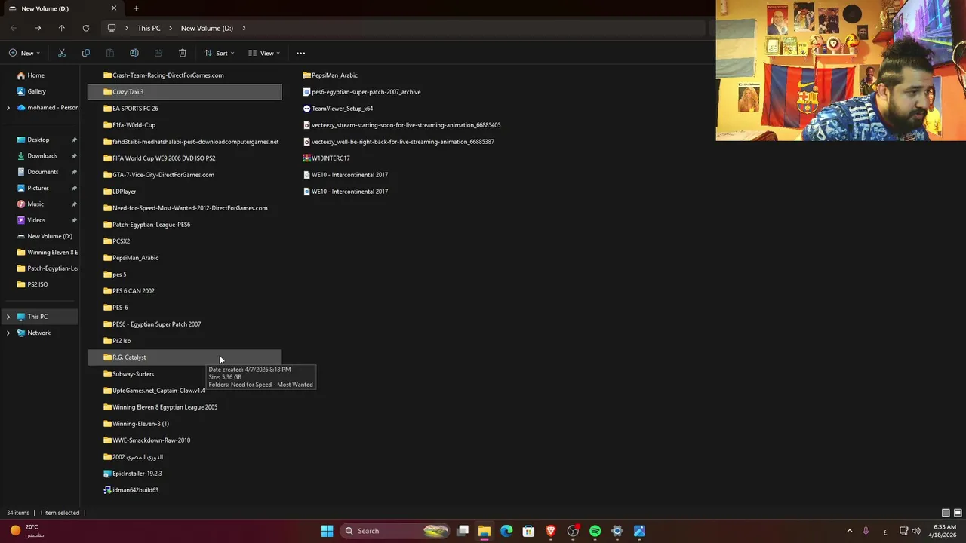Expand the Network tree node
Viewport: 966px width, 543px height.
(x=8, y=333)
